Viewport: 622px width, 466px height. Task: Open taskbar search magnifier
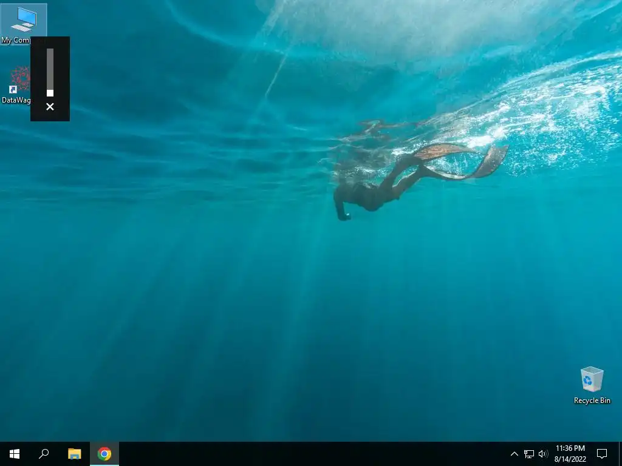click(x=44, y=454)
